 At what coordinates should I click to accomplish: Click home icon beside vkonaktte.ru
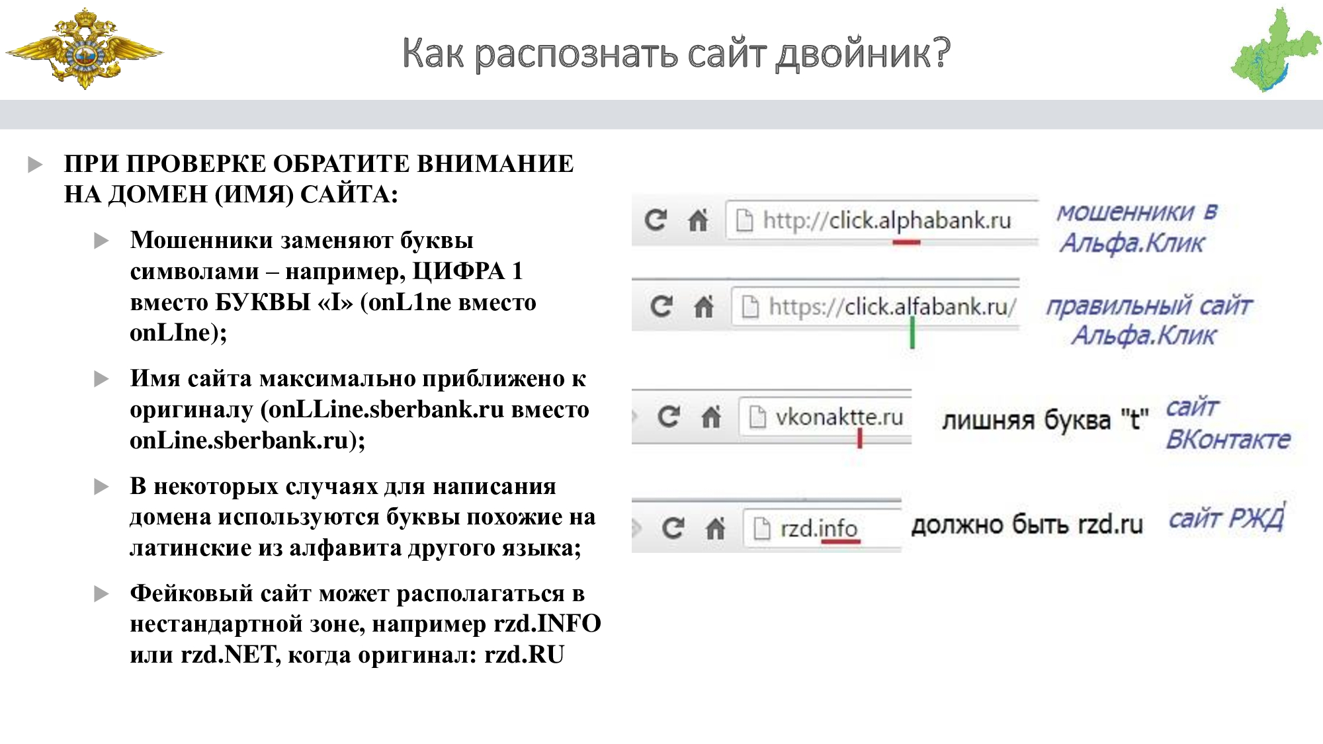tap(711, 417)
